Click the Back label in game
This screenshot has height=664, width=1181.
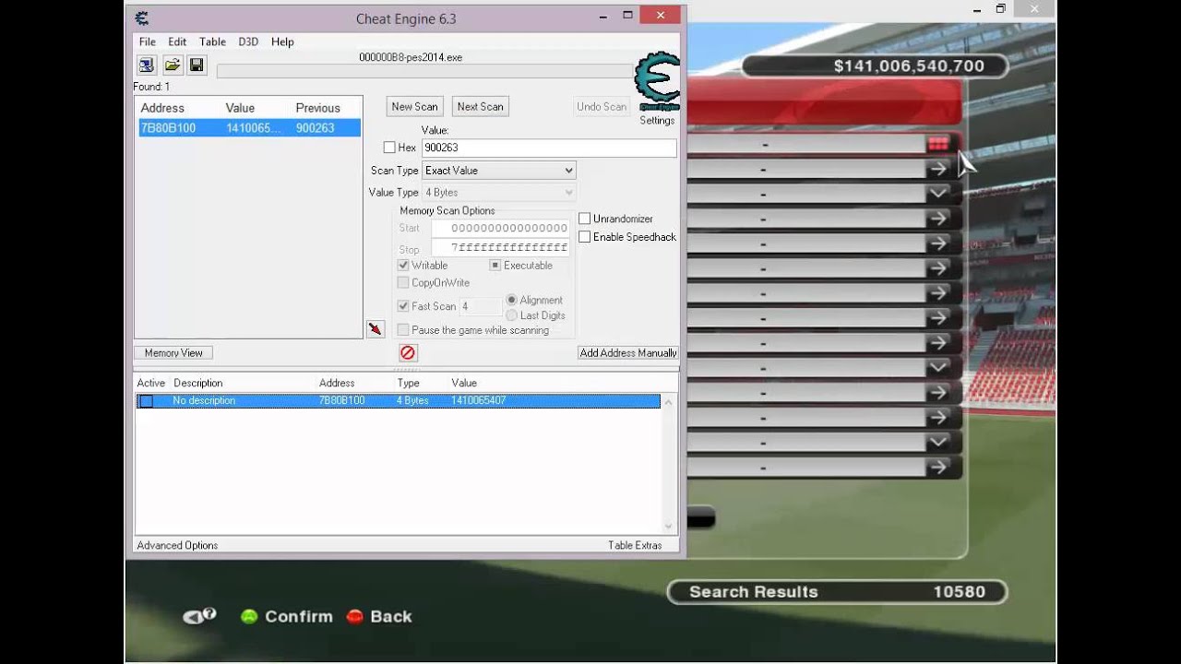coord(391,617)
